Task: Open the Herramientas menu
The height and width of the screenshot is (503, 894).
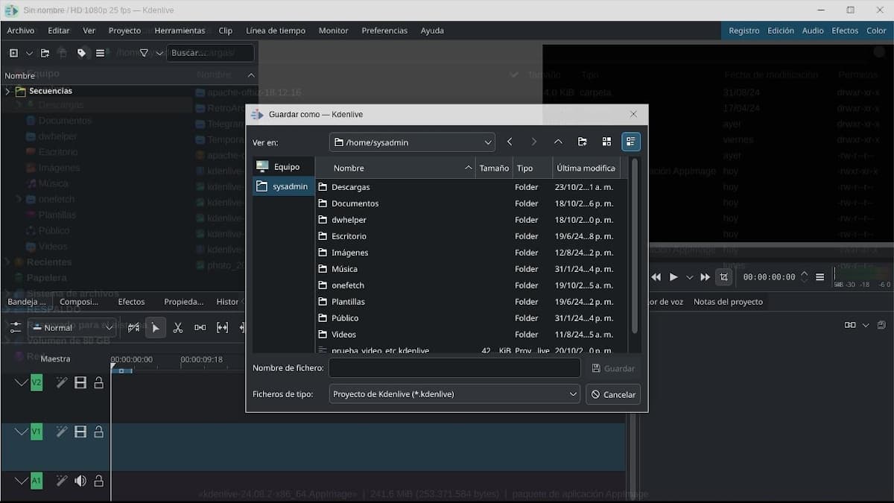Action: pyautogui.click(x=180, y=31)
